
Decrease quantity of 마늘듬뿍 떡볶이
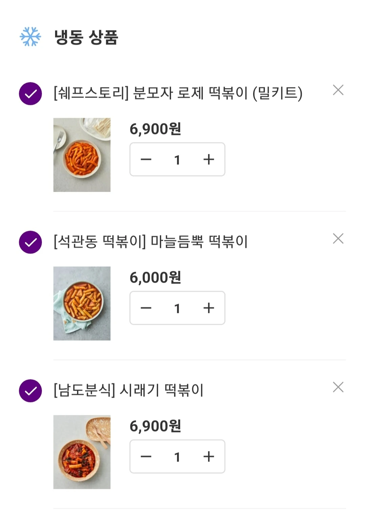[x=146, y=308]
